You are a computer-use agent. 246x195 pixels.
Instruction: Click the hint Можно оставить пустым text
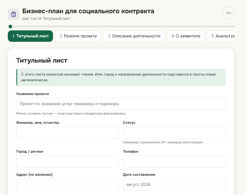pos(71,113)
